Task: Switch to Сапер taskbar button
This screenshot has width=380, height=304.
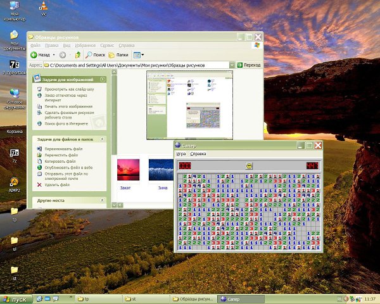Action: (x=241, y=299)
